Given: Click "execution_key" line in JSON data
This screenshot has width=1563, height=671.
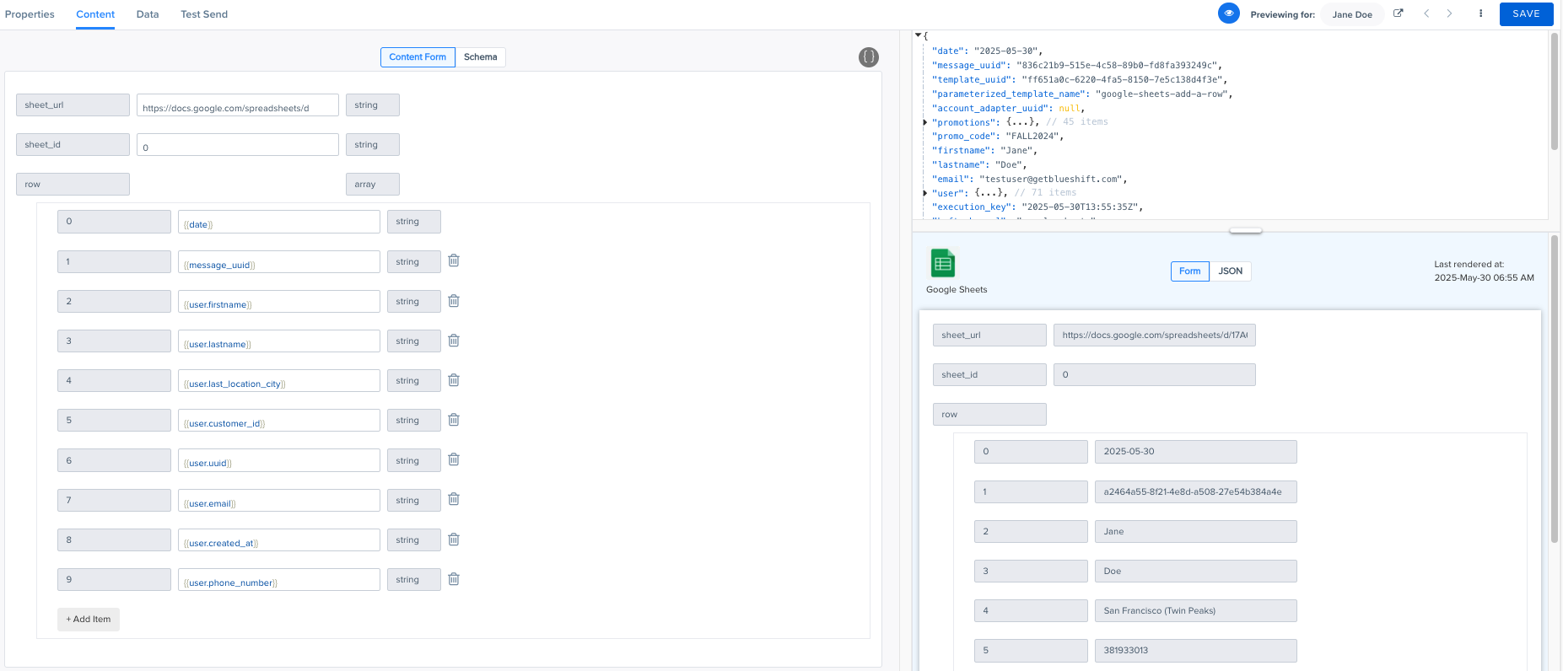Looking at the screenshot, I should pos(1038,207).
